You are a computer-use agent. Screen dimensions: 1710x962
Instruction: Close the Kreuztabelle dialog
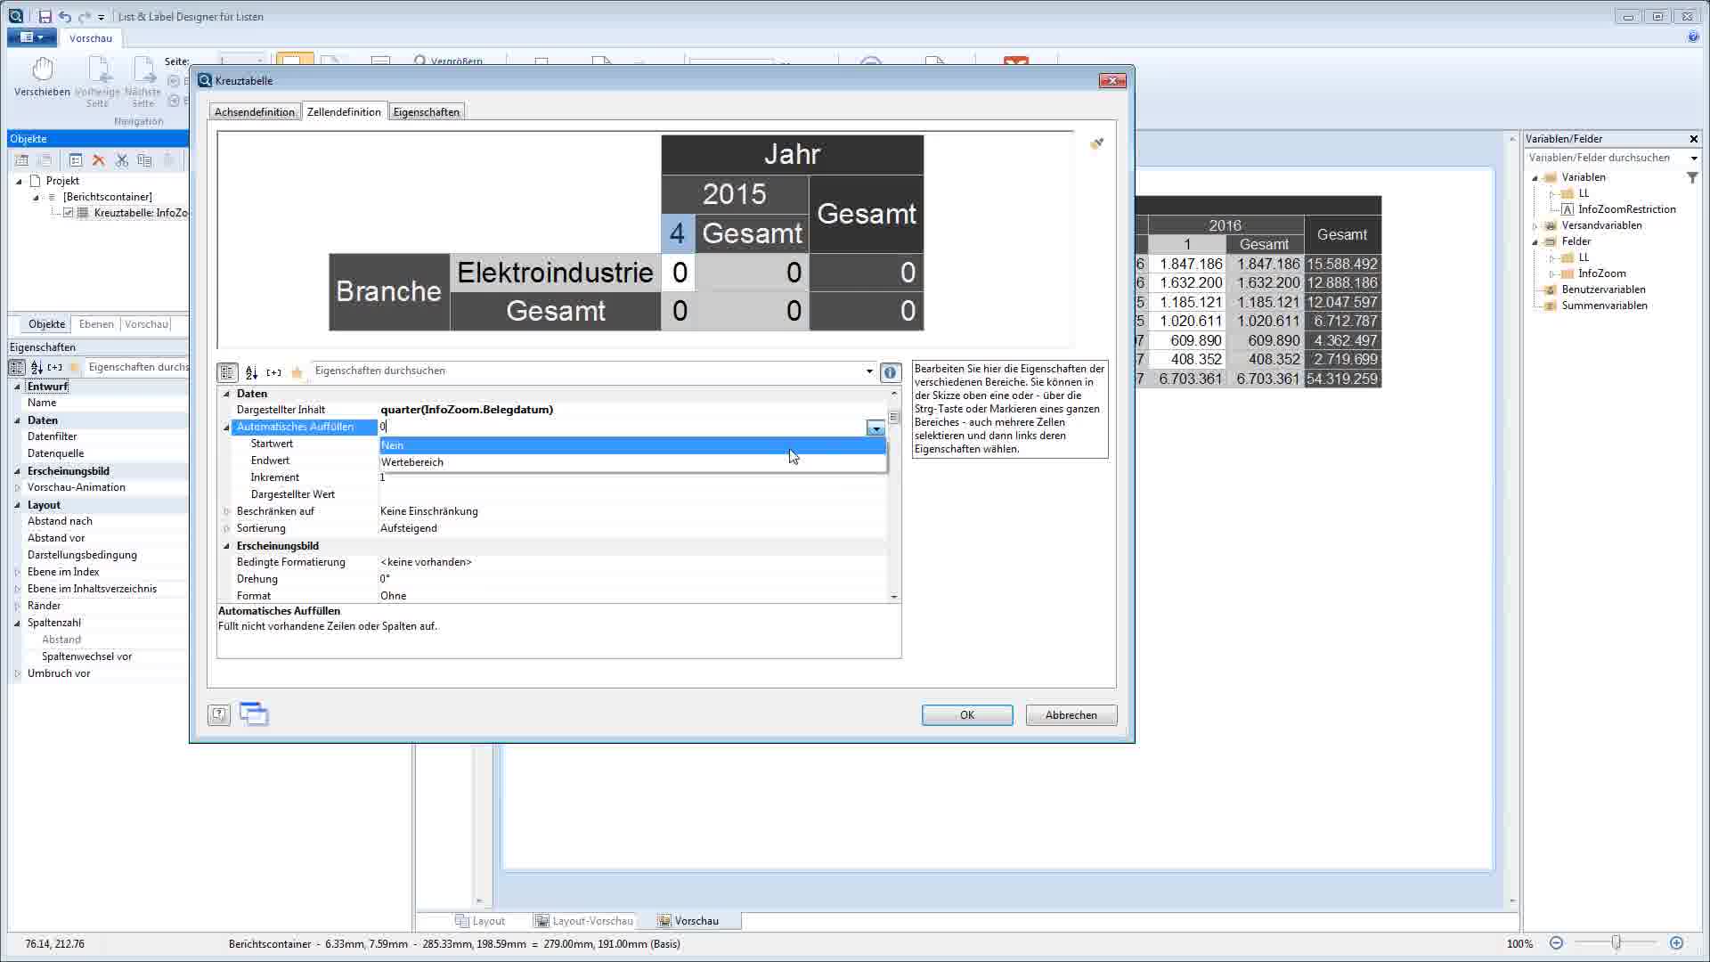pos(1112,81)
